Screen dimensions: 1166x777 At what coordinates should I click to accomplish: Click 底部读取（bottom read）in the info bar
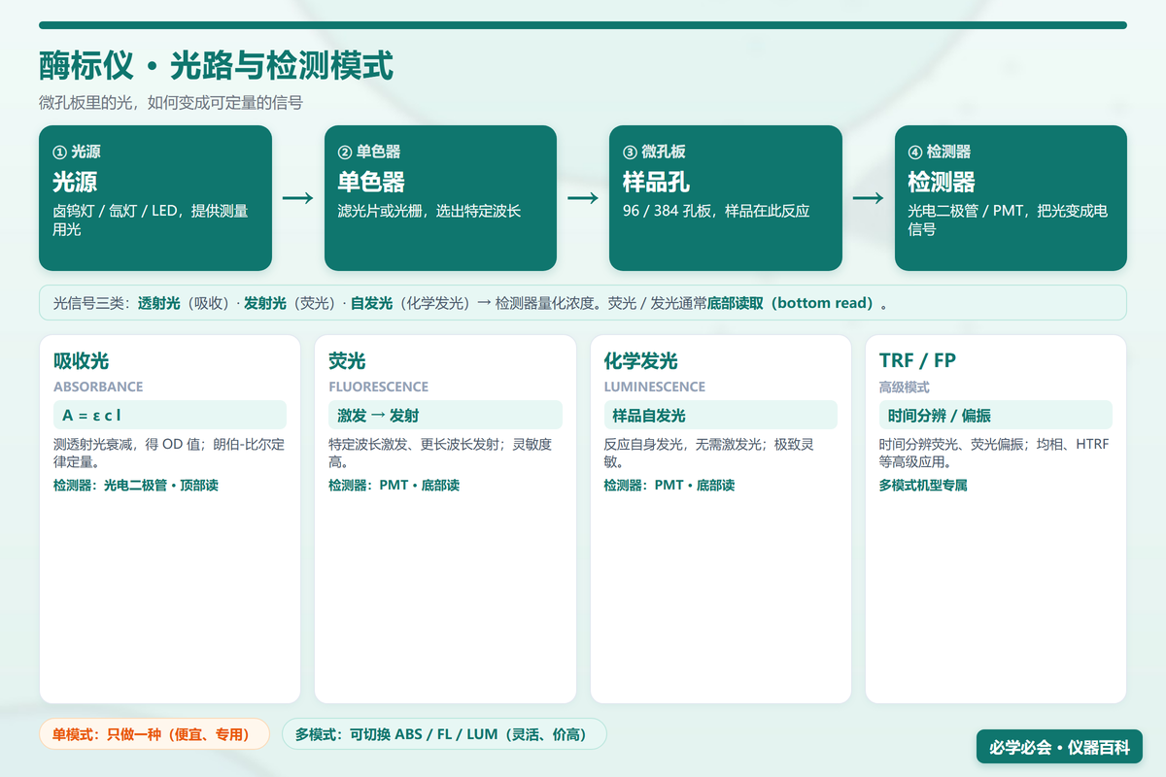point(793,303)
